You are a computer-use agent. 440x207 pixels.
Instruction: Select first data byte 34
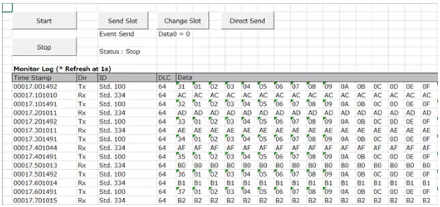(x=184, y=139)
